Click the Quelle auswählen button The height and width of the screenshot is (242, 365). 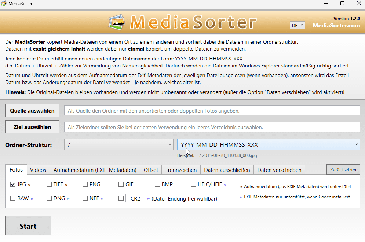coord(32,110)
